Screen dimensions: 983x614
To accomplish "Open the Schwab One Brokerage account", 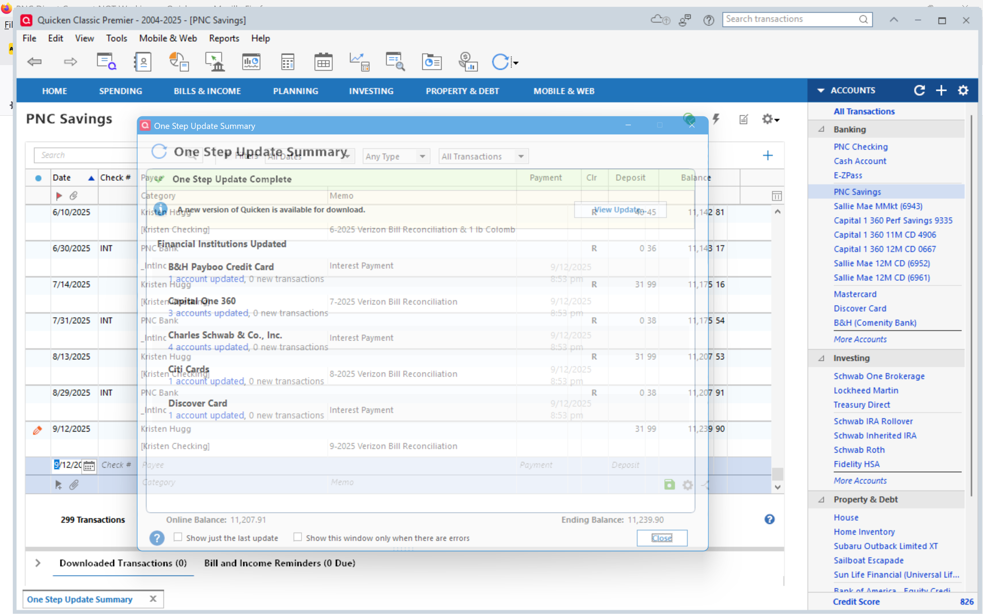I will point(879,376).
